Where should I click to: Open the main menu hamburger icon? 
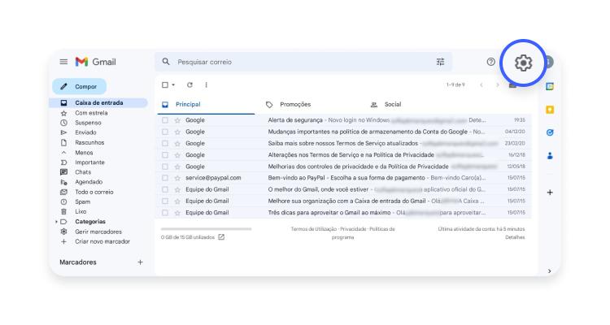point(63,62)
